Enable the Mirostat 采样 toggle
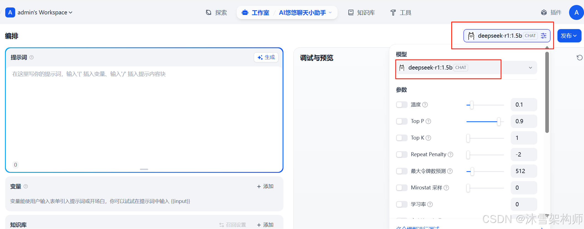This screenshot has width=584, height=229. (x=401, y=188)
